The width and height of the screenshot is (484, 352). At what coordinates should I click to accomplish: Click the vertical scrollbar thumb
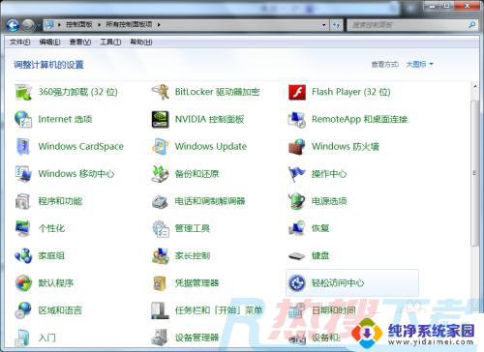pyautogui.click(x=474, y=173)
